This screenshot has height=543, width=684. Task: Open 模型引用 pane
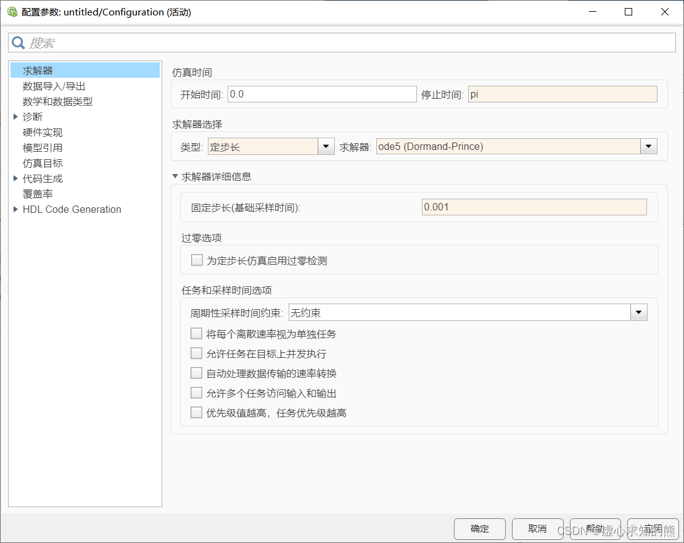coord(43,147)
